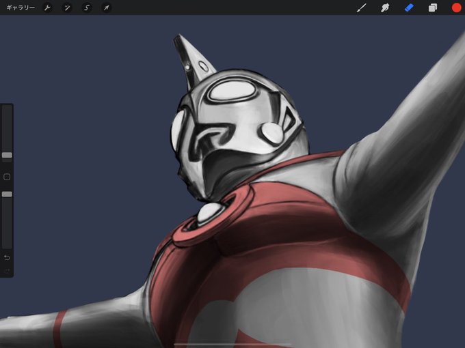465x348 pixels.
Task: Tap the square modify button in sidebar
Action: click(x=7, y=177)
